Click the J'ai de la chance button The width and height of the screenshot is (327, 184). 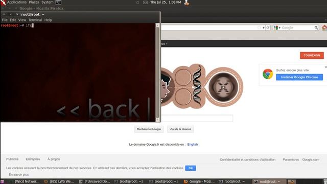pos(180,129)
